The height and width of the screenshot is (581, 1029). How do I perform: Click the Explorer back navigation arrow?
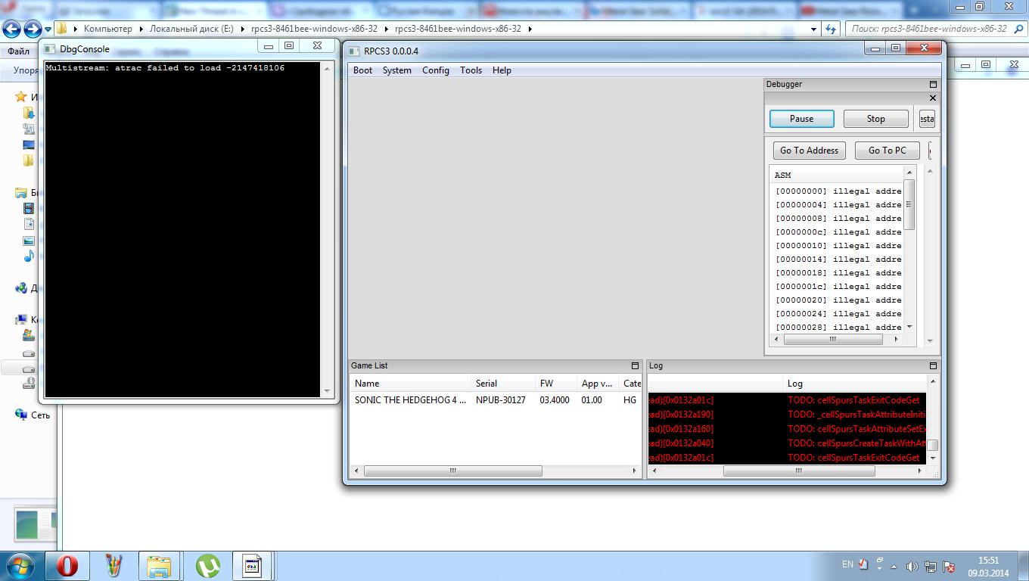pyautogui.click(x=12, y=29)
